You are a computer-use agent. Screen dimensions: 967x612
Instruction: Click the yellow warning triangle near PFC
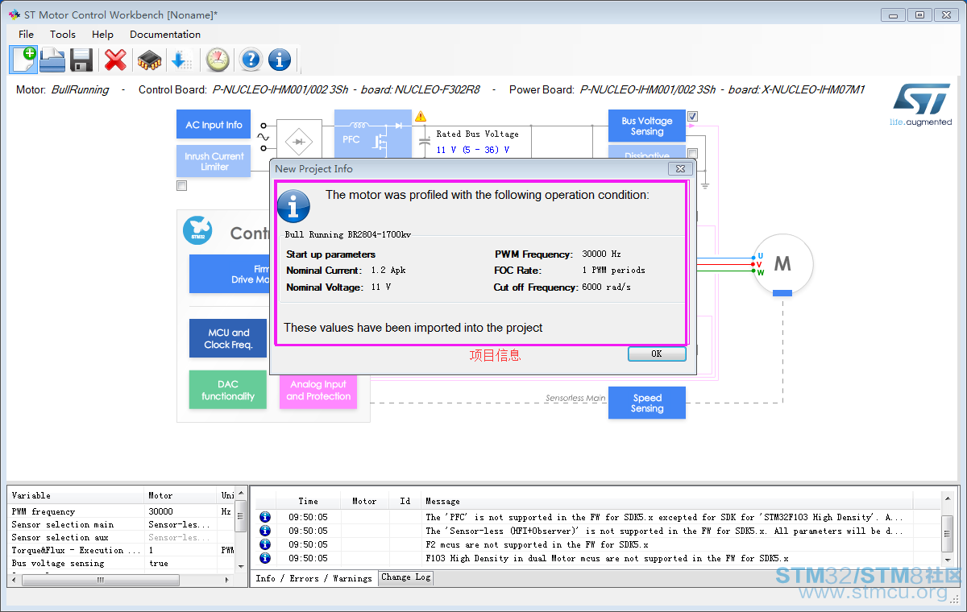pyautogui.click(x=421, y=117)
